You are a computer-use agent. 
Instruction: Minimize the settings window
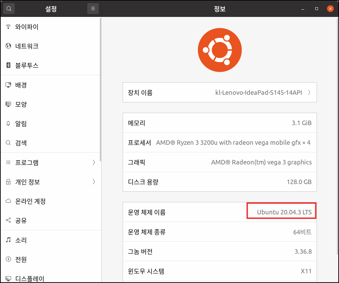[303, 9]
